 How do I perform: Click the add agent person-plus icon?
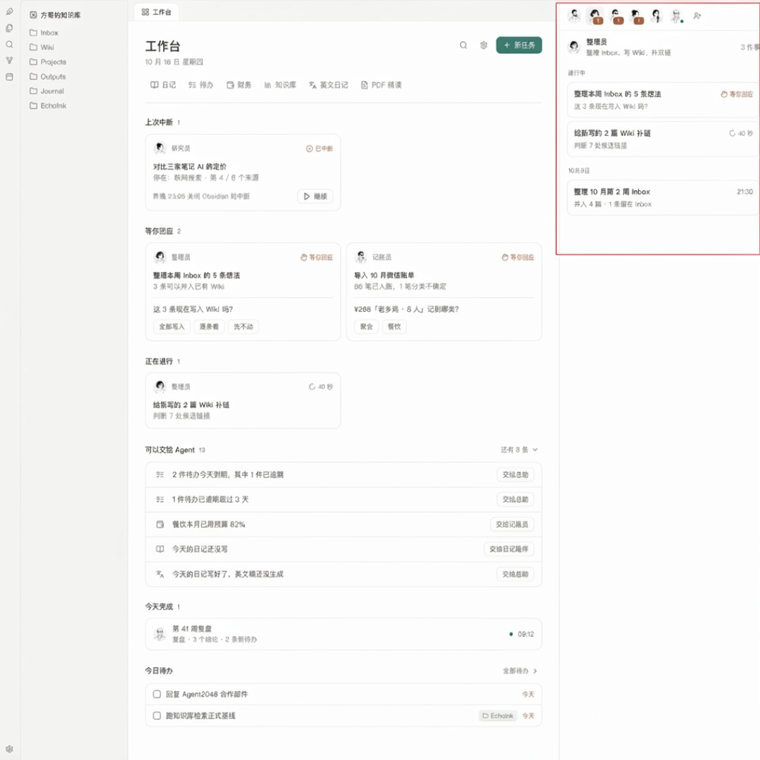(x=697, y=16)
